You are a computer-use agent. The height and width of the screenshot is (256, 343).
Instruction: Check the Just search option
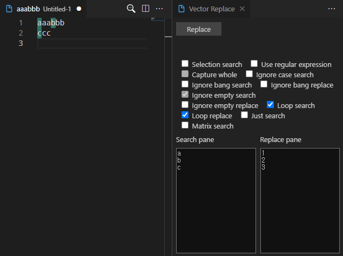[x=245, y=116]
